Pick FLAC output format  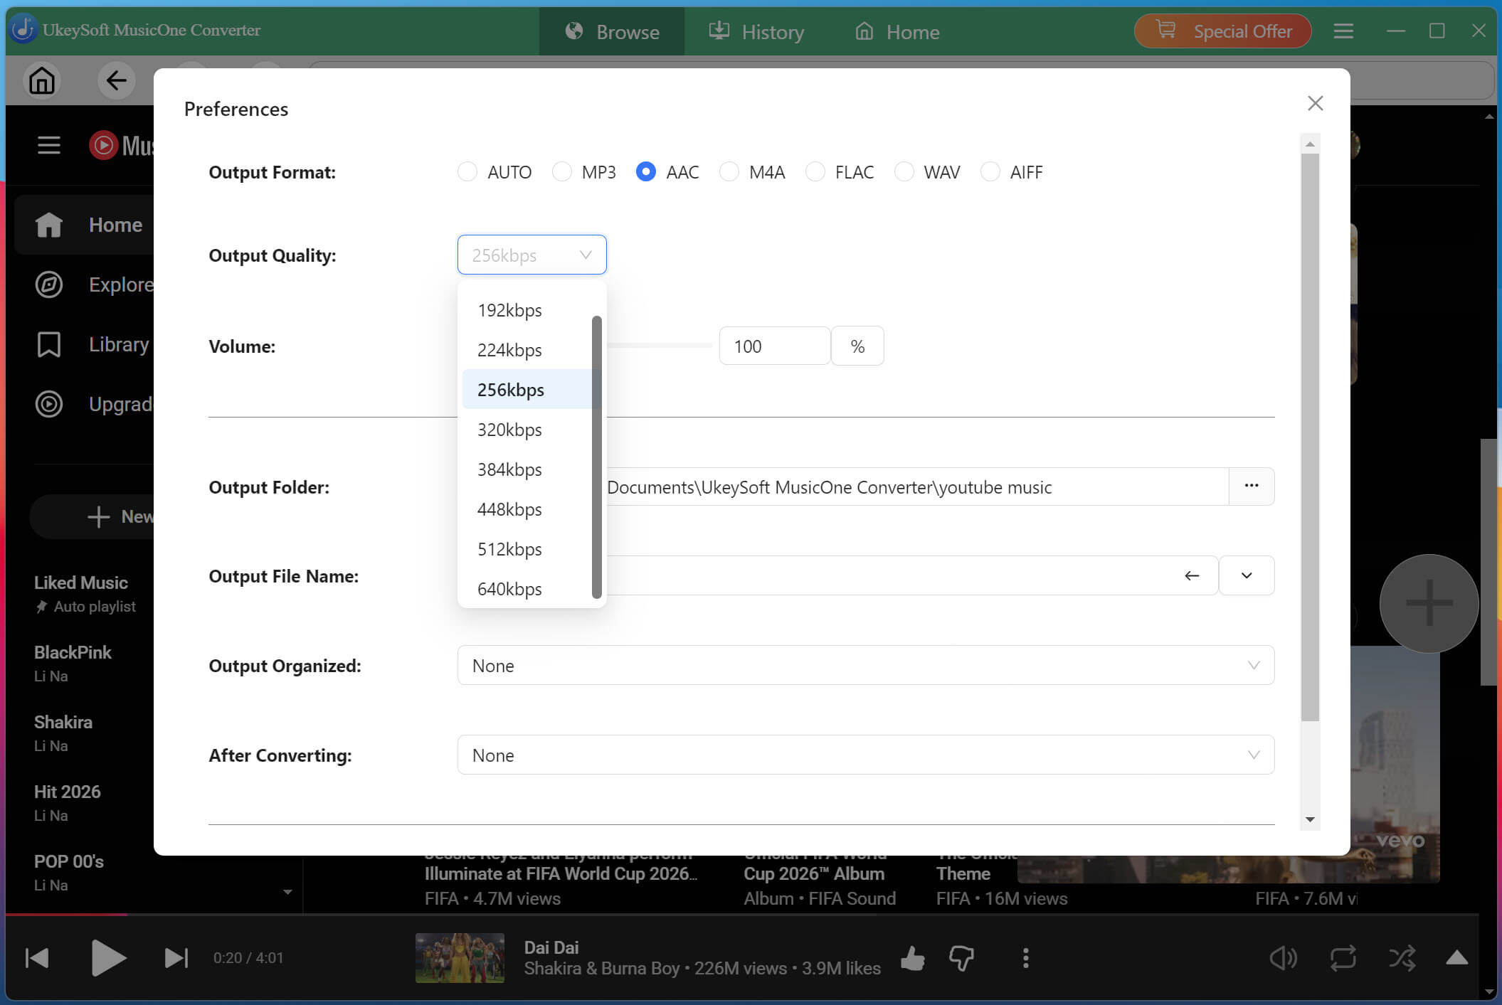pyautogui.click(x=815, y=172)
